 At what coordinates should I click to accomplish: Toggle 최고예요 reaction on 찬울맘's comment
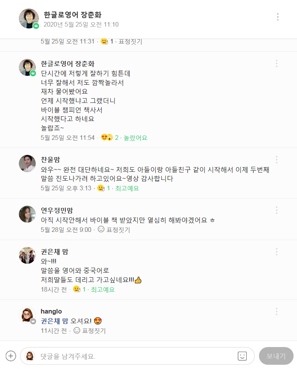(127, 188)
